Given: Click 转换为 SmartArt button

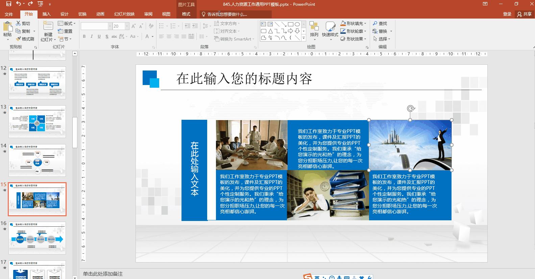Looking at the screenshot, I should coord(233,39).
